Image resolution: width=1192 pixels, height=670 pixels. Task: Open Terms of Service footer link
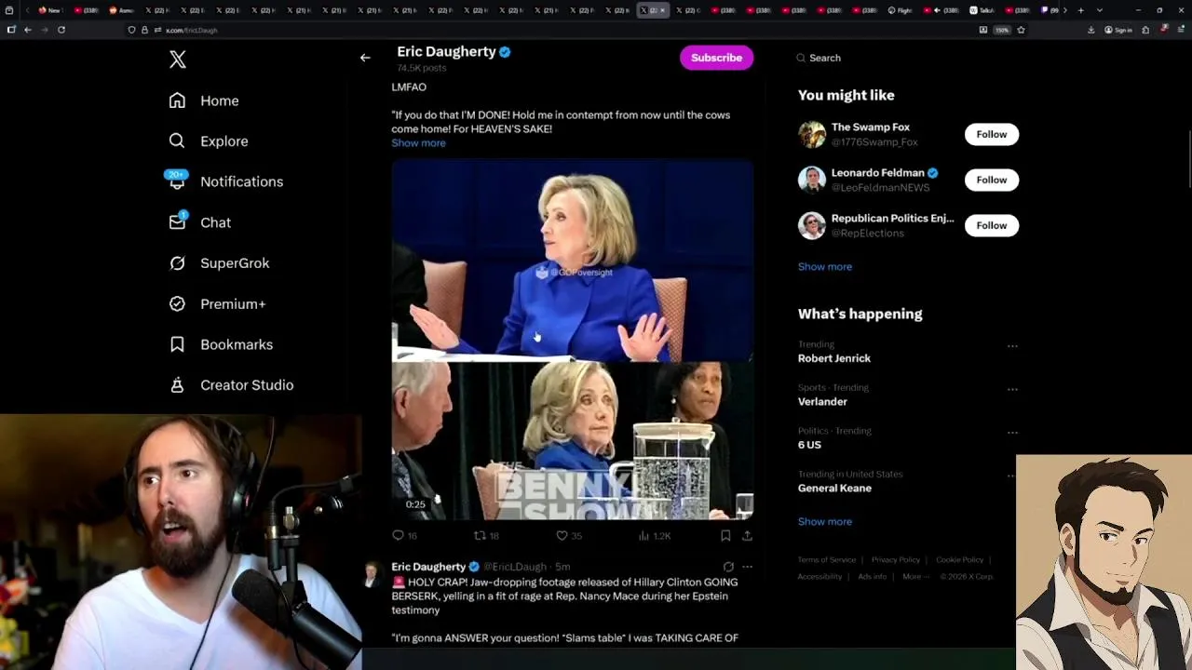826,560
